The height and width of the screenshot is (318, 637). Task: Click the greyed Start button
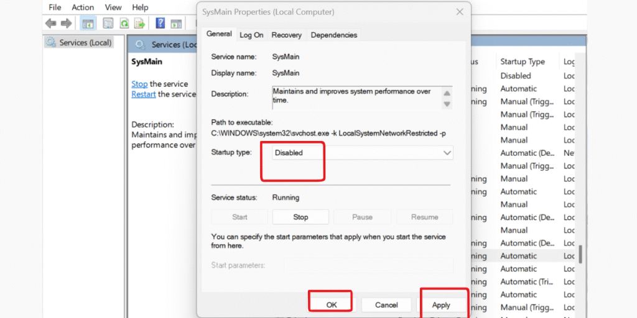click(239, 217)
